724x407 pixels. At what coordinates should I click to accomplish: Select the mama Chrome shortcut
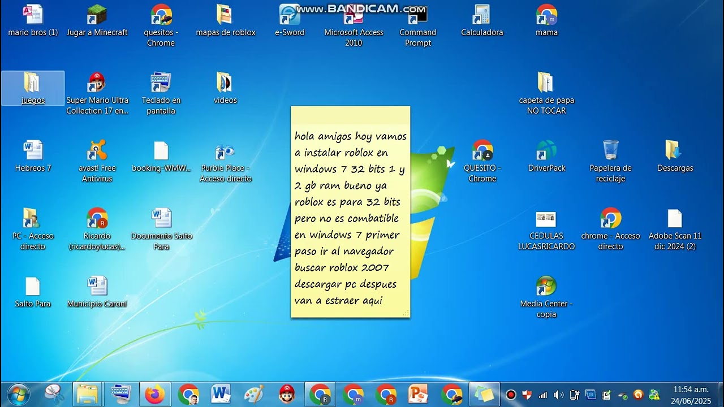546,21
